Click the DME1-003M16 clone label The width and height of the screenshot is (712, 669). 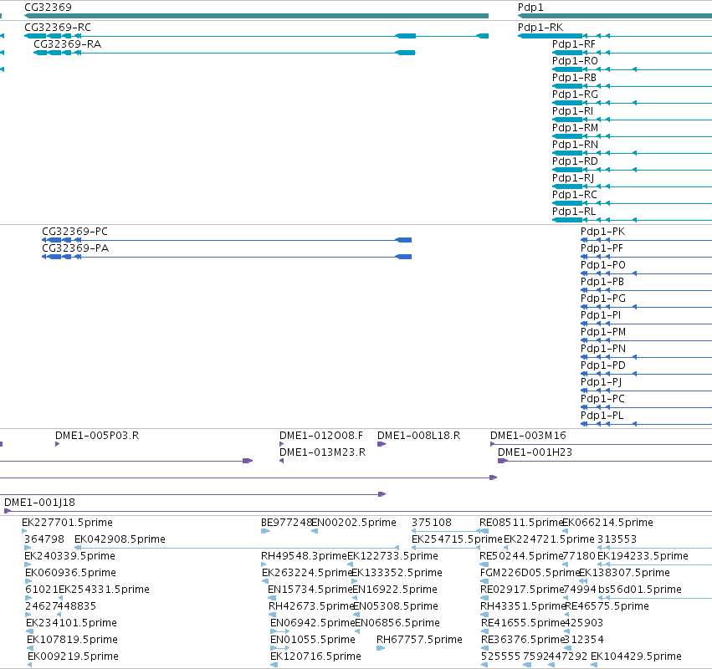[x=528, y=436]
